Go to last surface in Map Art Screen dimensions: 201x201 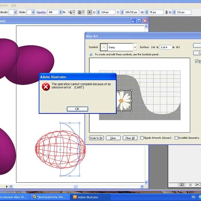[178, 47]
